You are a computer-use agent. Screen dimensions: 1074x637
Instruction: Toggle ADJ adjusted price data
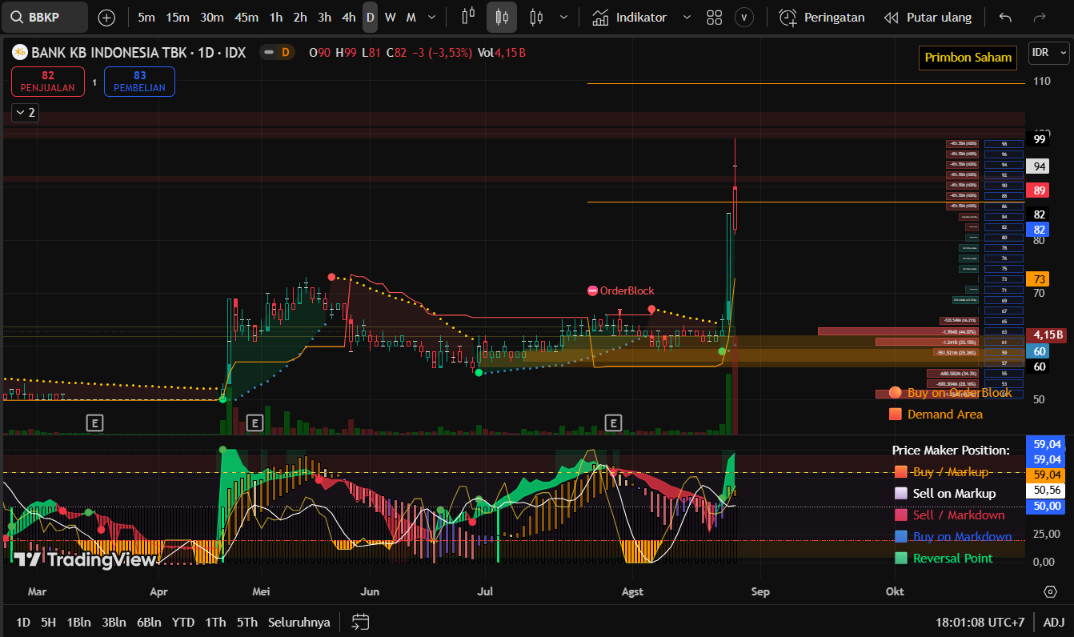(x=1053, y=622)
